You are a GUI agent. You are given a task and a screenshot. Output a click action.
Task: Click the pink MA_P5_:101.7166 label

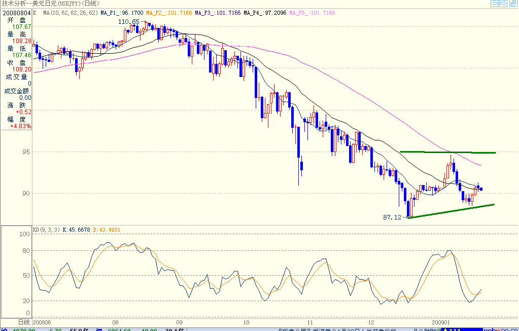click(312, 13)
